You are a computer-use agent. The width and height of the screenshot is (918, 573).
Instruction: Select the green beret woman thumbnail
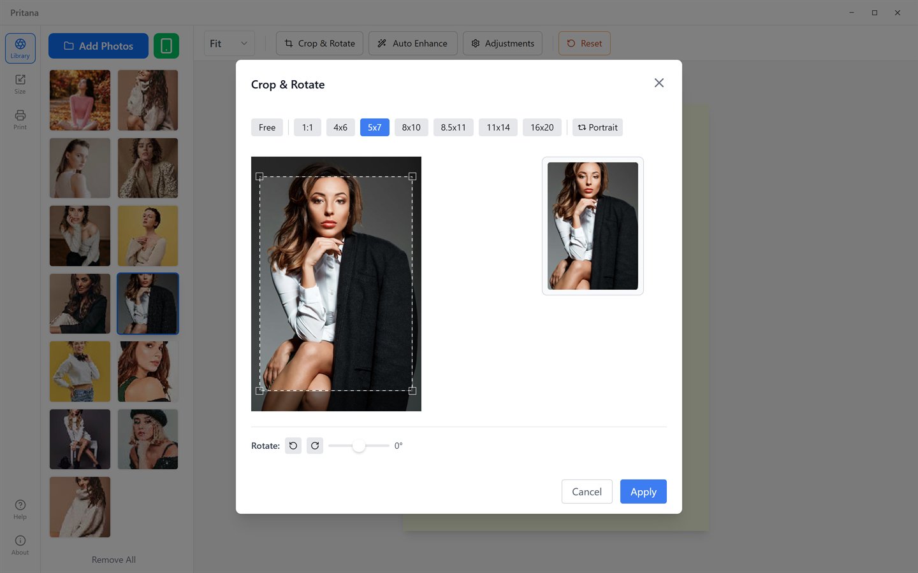(x=148, y=439)
